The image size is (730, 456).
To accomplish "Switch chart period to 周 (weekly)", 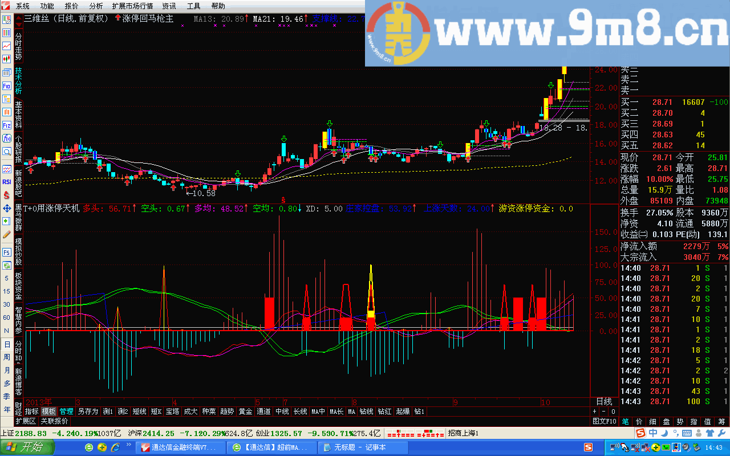I will [7, 357].
